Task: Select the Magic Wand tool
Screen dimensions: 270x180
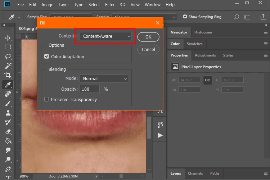Action: 8,66
